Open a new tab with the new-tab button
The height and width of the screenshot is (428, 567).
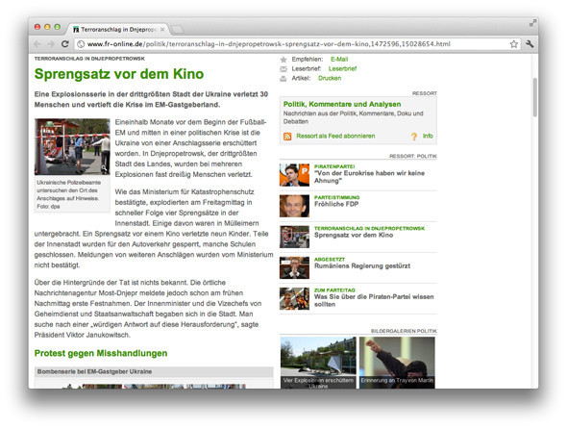point(177,30)
